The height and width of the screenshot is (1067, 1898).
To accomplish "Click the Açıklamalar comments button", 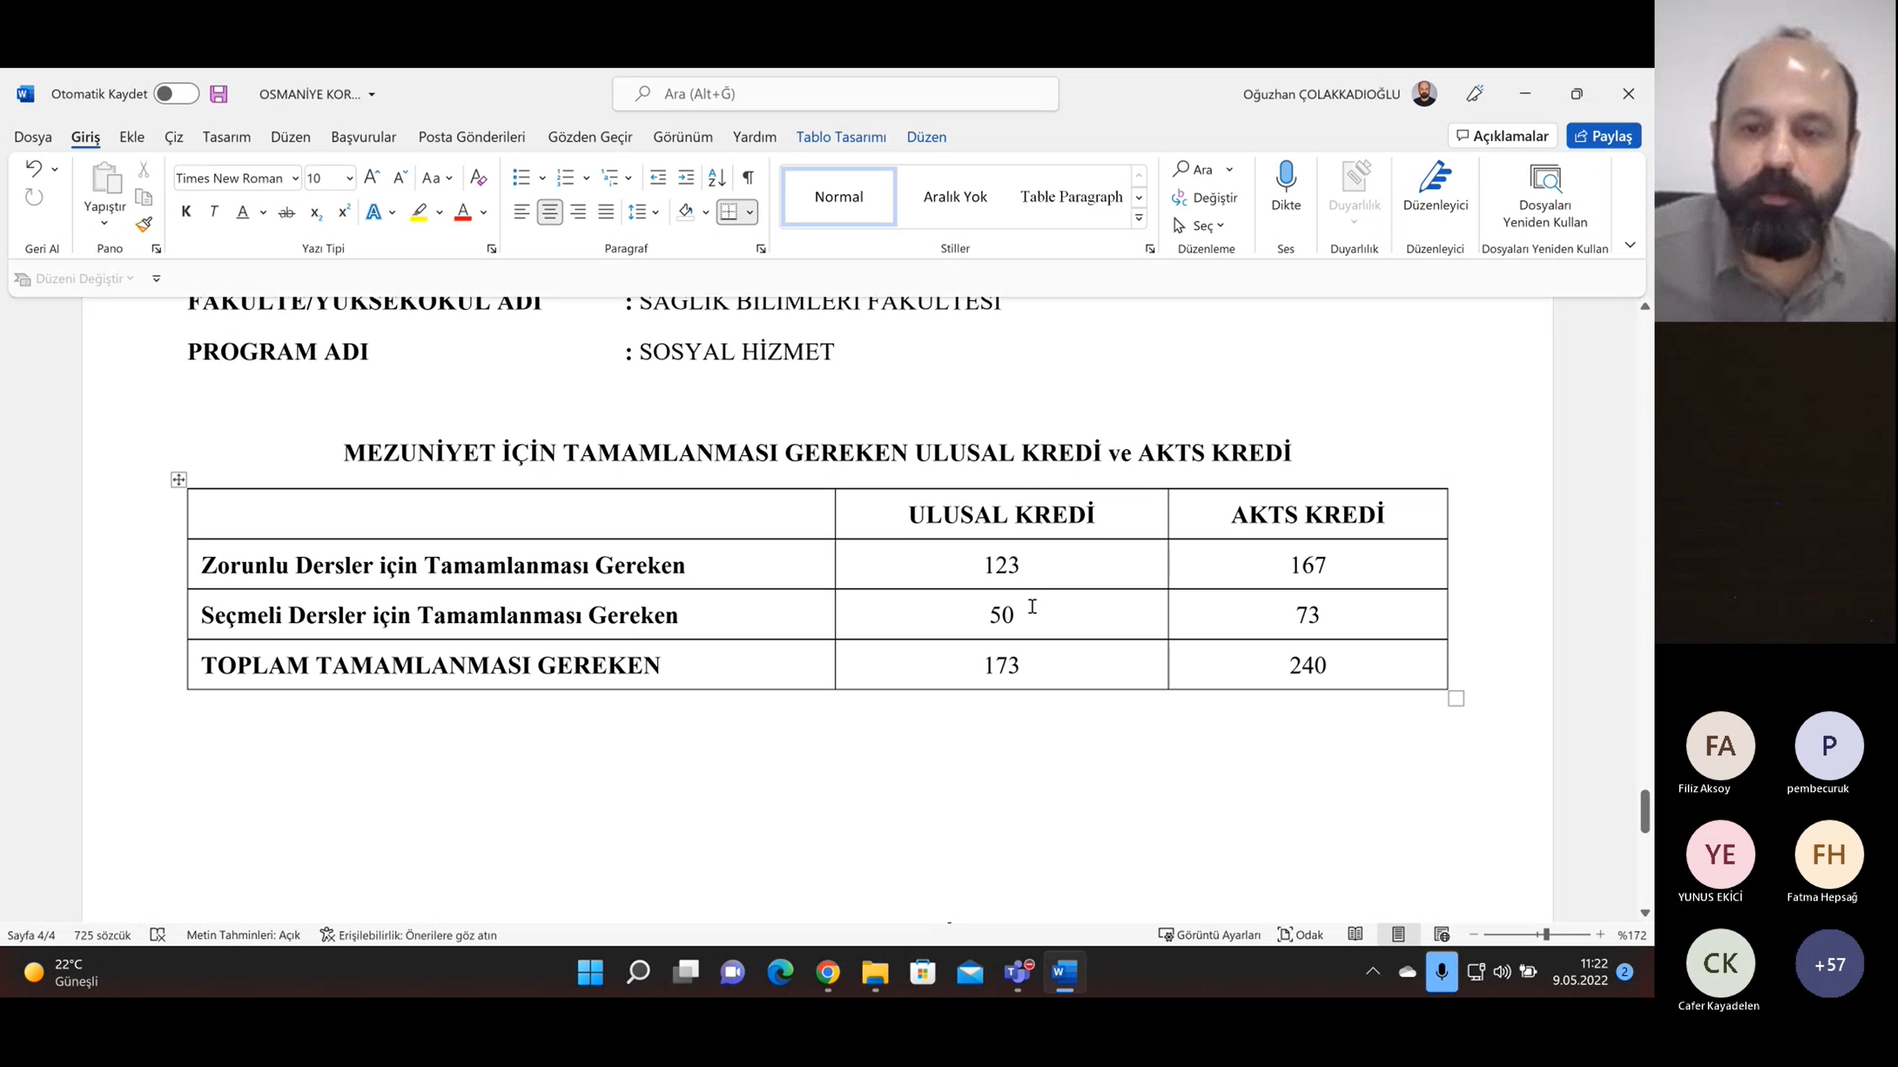I will tap(1503, 136).
